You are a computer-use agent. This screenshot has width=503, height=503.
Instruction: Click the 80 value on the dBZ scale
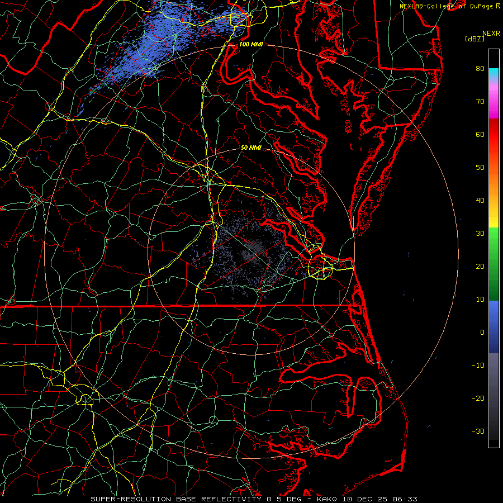[x=480, y=69]
